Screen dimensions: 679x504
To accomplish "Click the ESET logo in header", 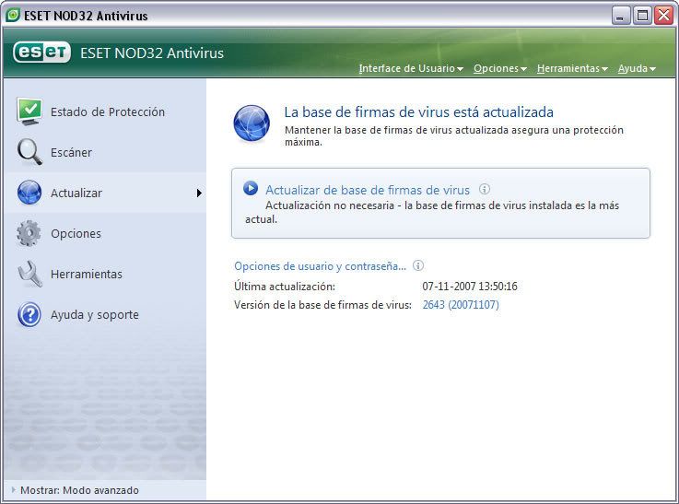I will click(x=42, y=53).
